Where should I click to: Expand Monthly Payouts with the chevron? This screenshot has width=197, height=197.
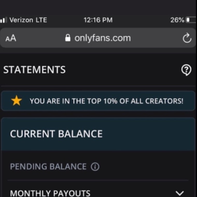point(180,193)
